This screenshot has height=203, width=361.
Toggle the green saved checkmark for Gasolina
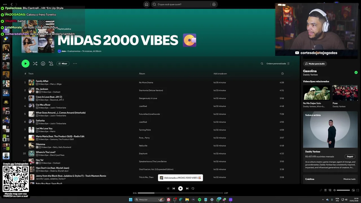click(x=356, y=72)
